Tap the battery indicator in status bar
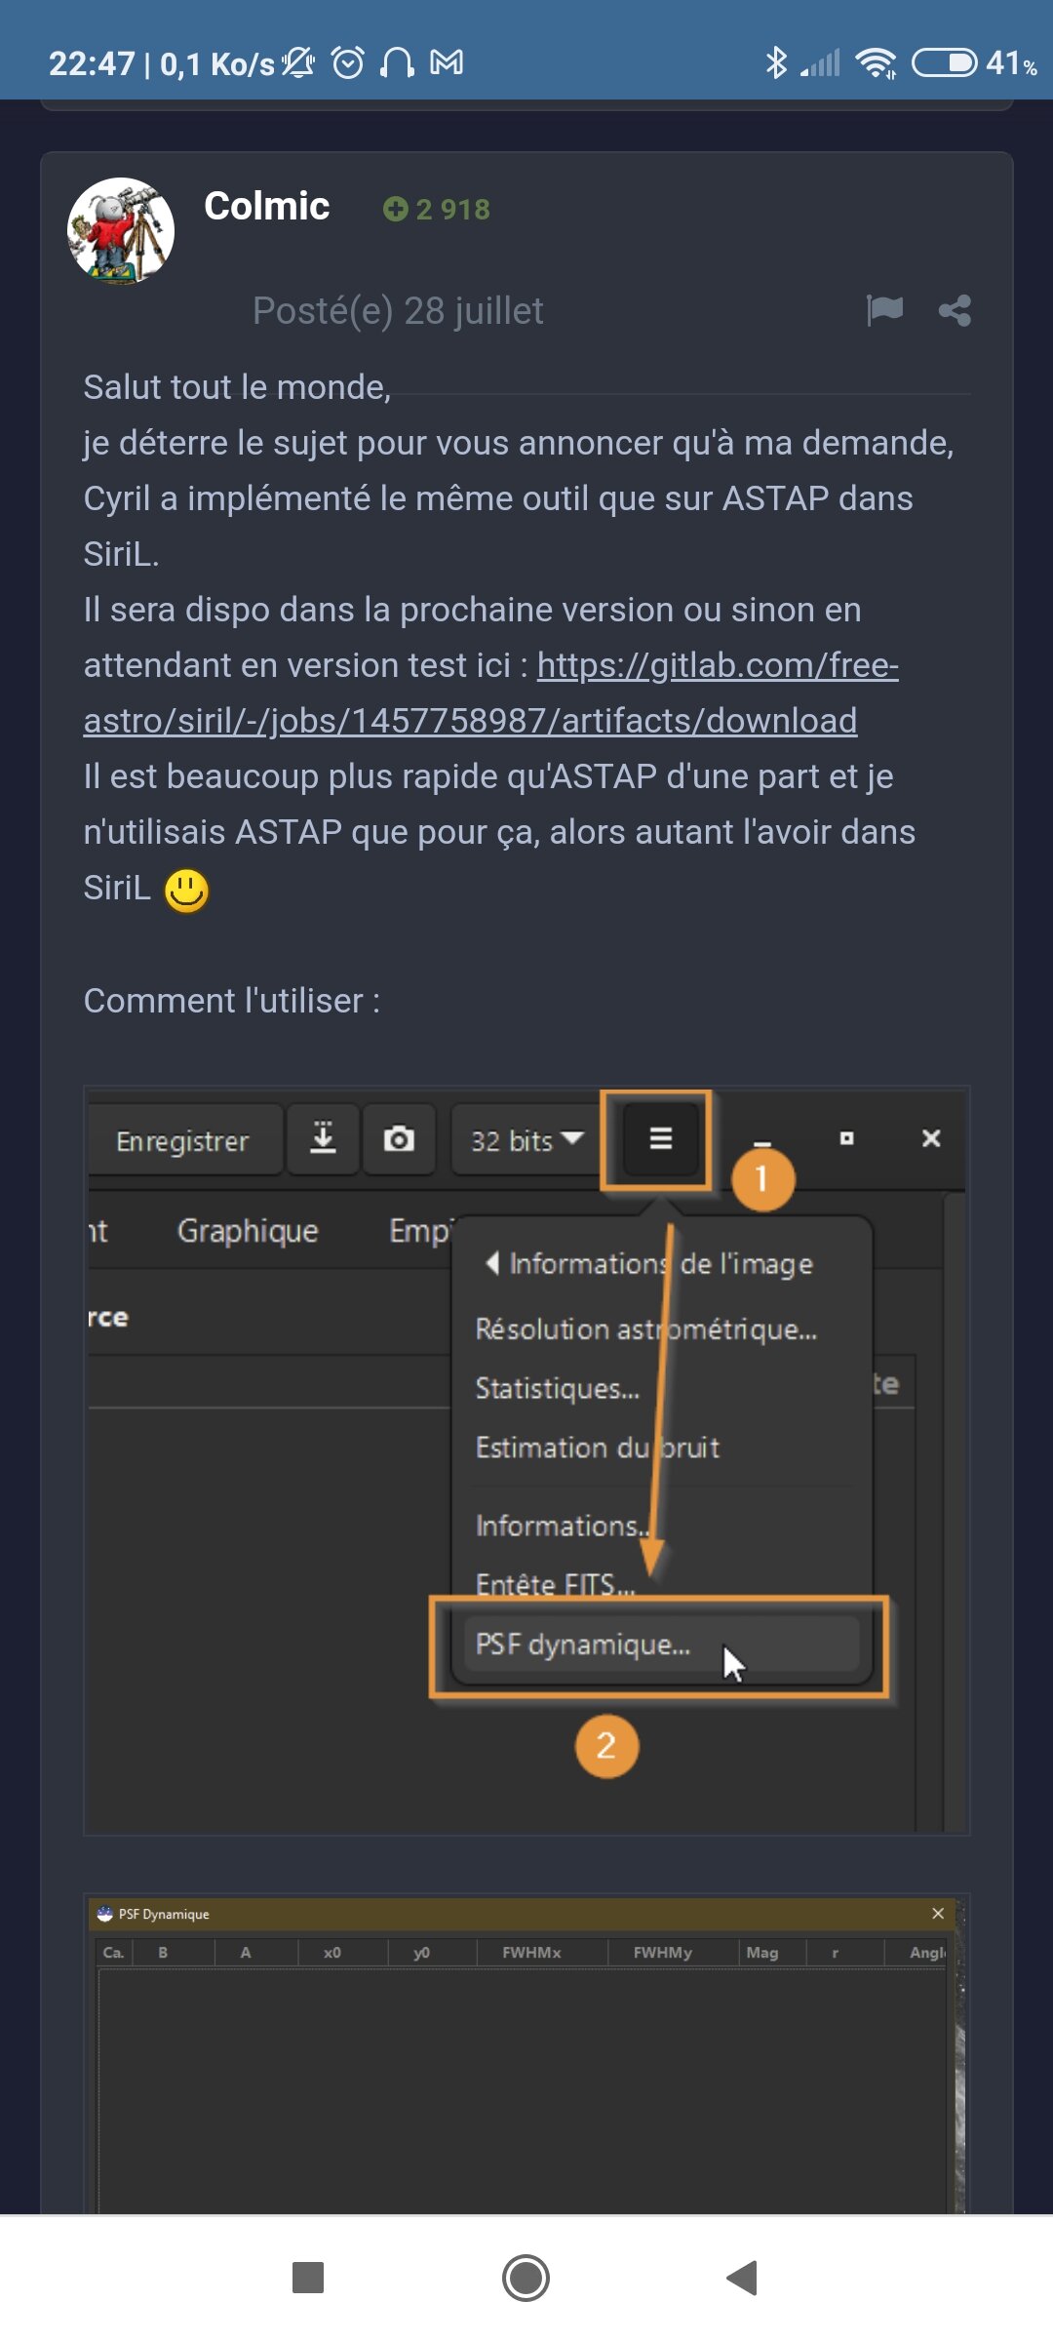The width and height of the screenshot is (1053, 2341). [x=944, y=63]
